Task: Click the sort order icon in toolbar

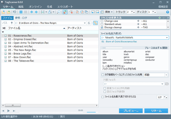Action: click(x=50, y=12)
